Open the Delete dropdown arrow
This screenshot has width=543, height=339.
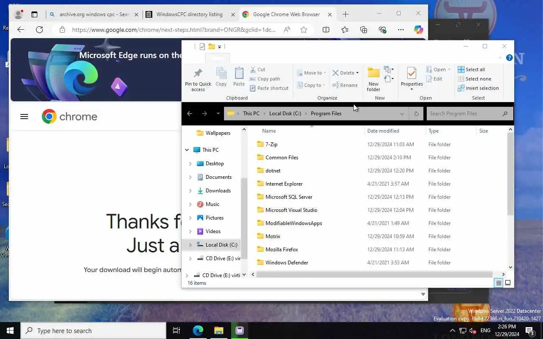click(x=357, y=73)
